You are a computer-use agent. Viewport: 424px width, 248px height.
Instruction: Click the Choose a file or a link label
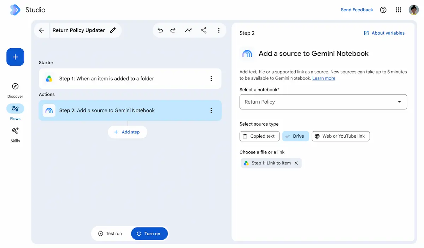[262, 152]
